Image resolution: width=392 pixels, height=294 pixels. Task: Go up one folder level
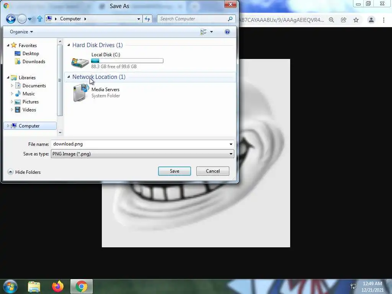pos(40,19)
